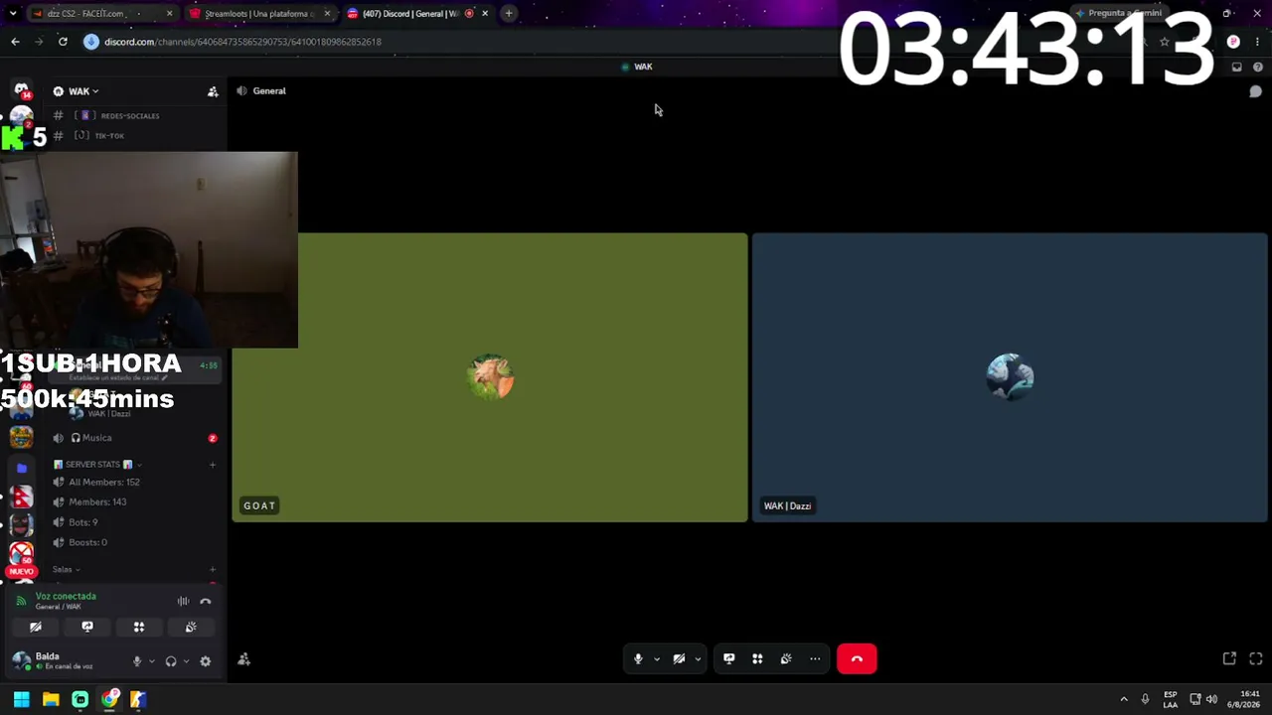Turn on camera in the call controls
The width and height of the screenshot is (1272, 715).
pos(680,658)
